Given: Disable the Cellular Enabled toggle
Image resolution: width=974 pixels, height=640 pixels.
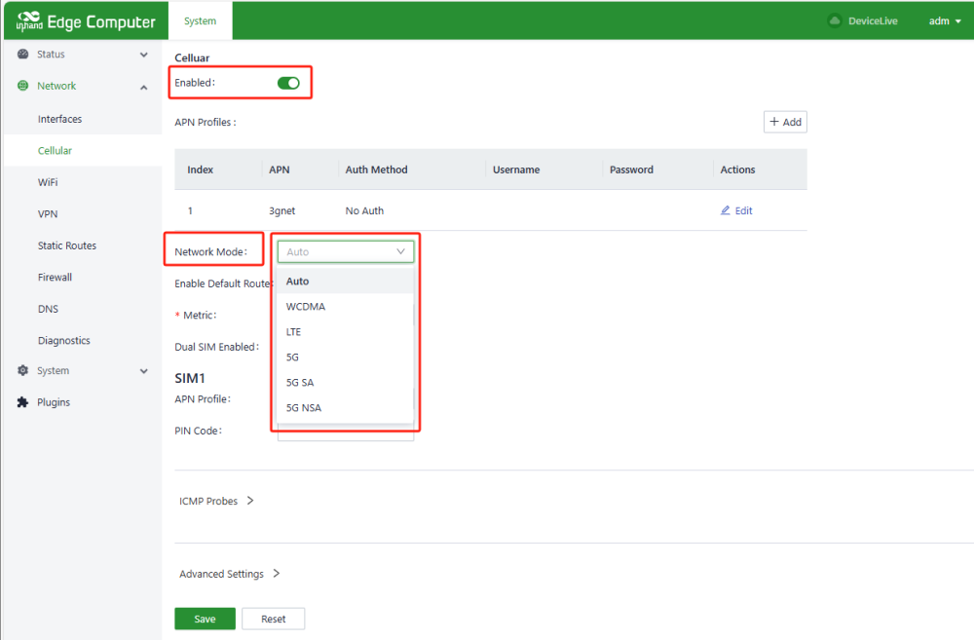Looking at the screenshot, I should (288, 83).
